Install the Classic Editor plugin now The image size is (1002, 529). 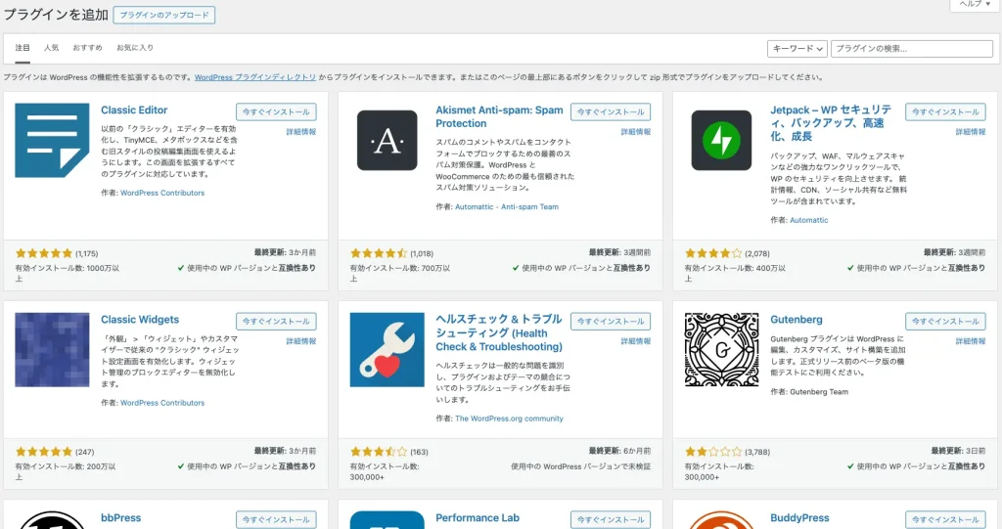click(x=276, y=111)
